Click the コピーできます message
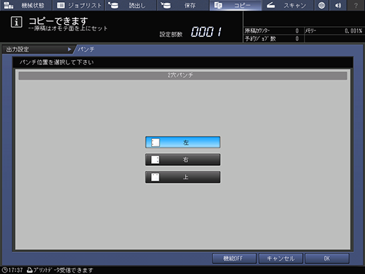The image size is (365, 274). coord(59,21)
